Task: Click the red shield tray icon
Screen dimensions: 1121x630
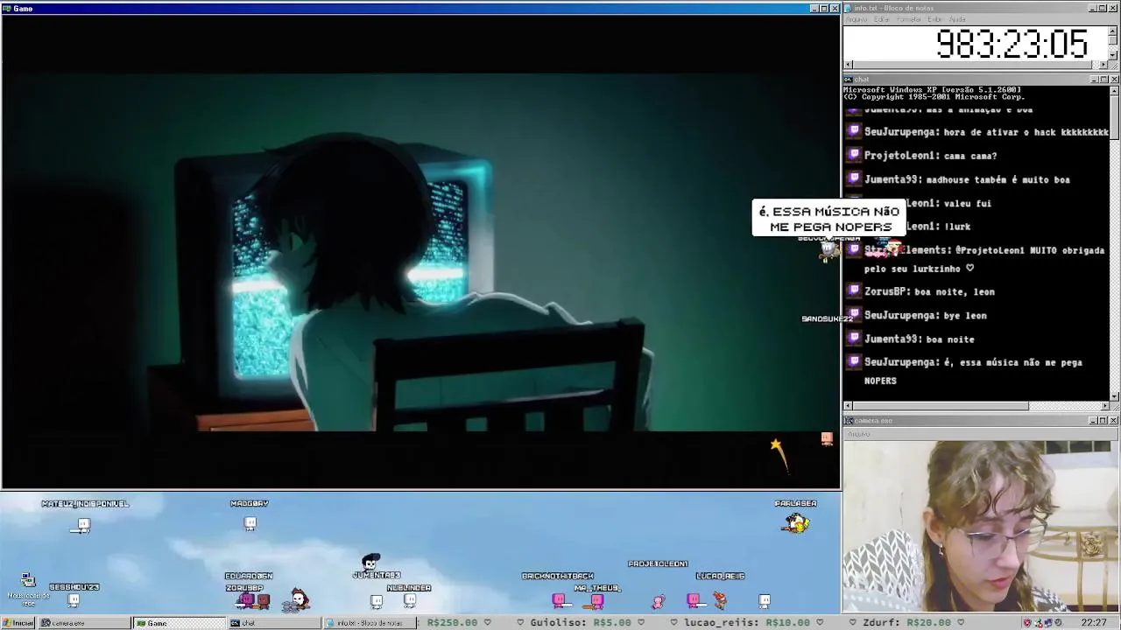Action: (1027, 623)
